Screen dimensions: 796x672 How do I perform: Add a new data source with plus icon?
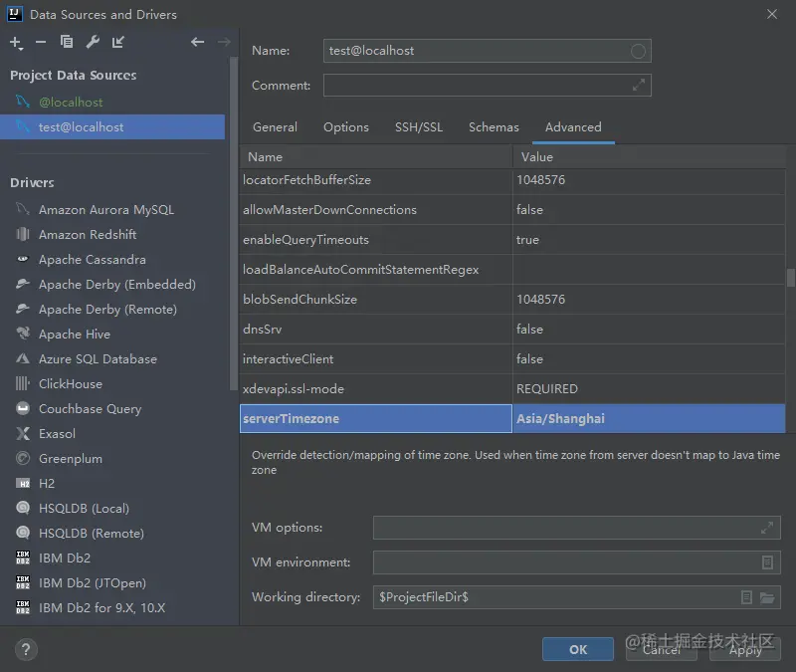[x=16, y=43]
